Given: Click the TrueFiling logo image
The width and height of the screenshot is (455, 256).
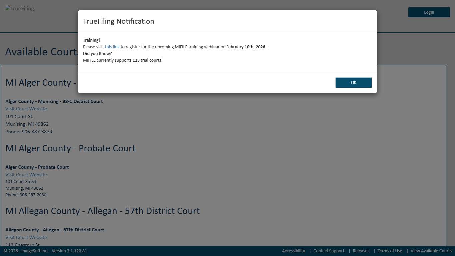Looking at the screenshot, I should click(19, 9).
